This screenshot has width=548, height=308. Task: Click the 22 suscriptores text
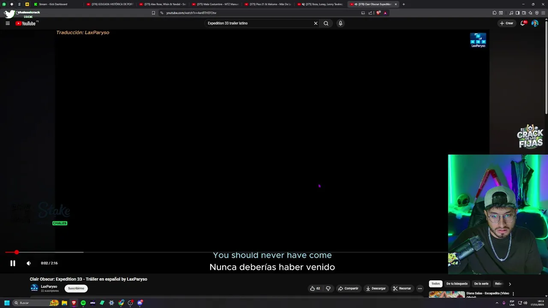click(x=50, y=291)
